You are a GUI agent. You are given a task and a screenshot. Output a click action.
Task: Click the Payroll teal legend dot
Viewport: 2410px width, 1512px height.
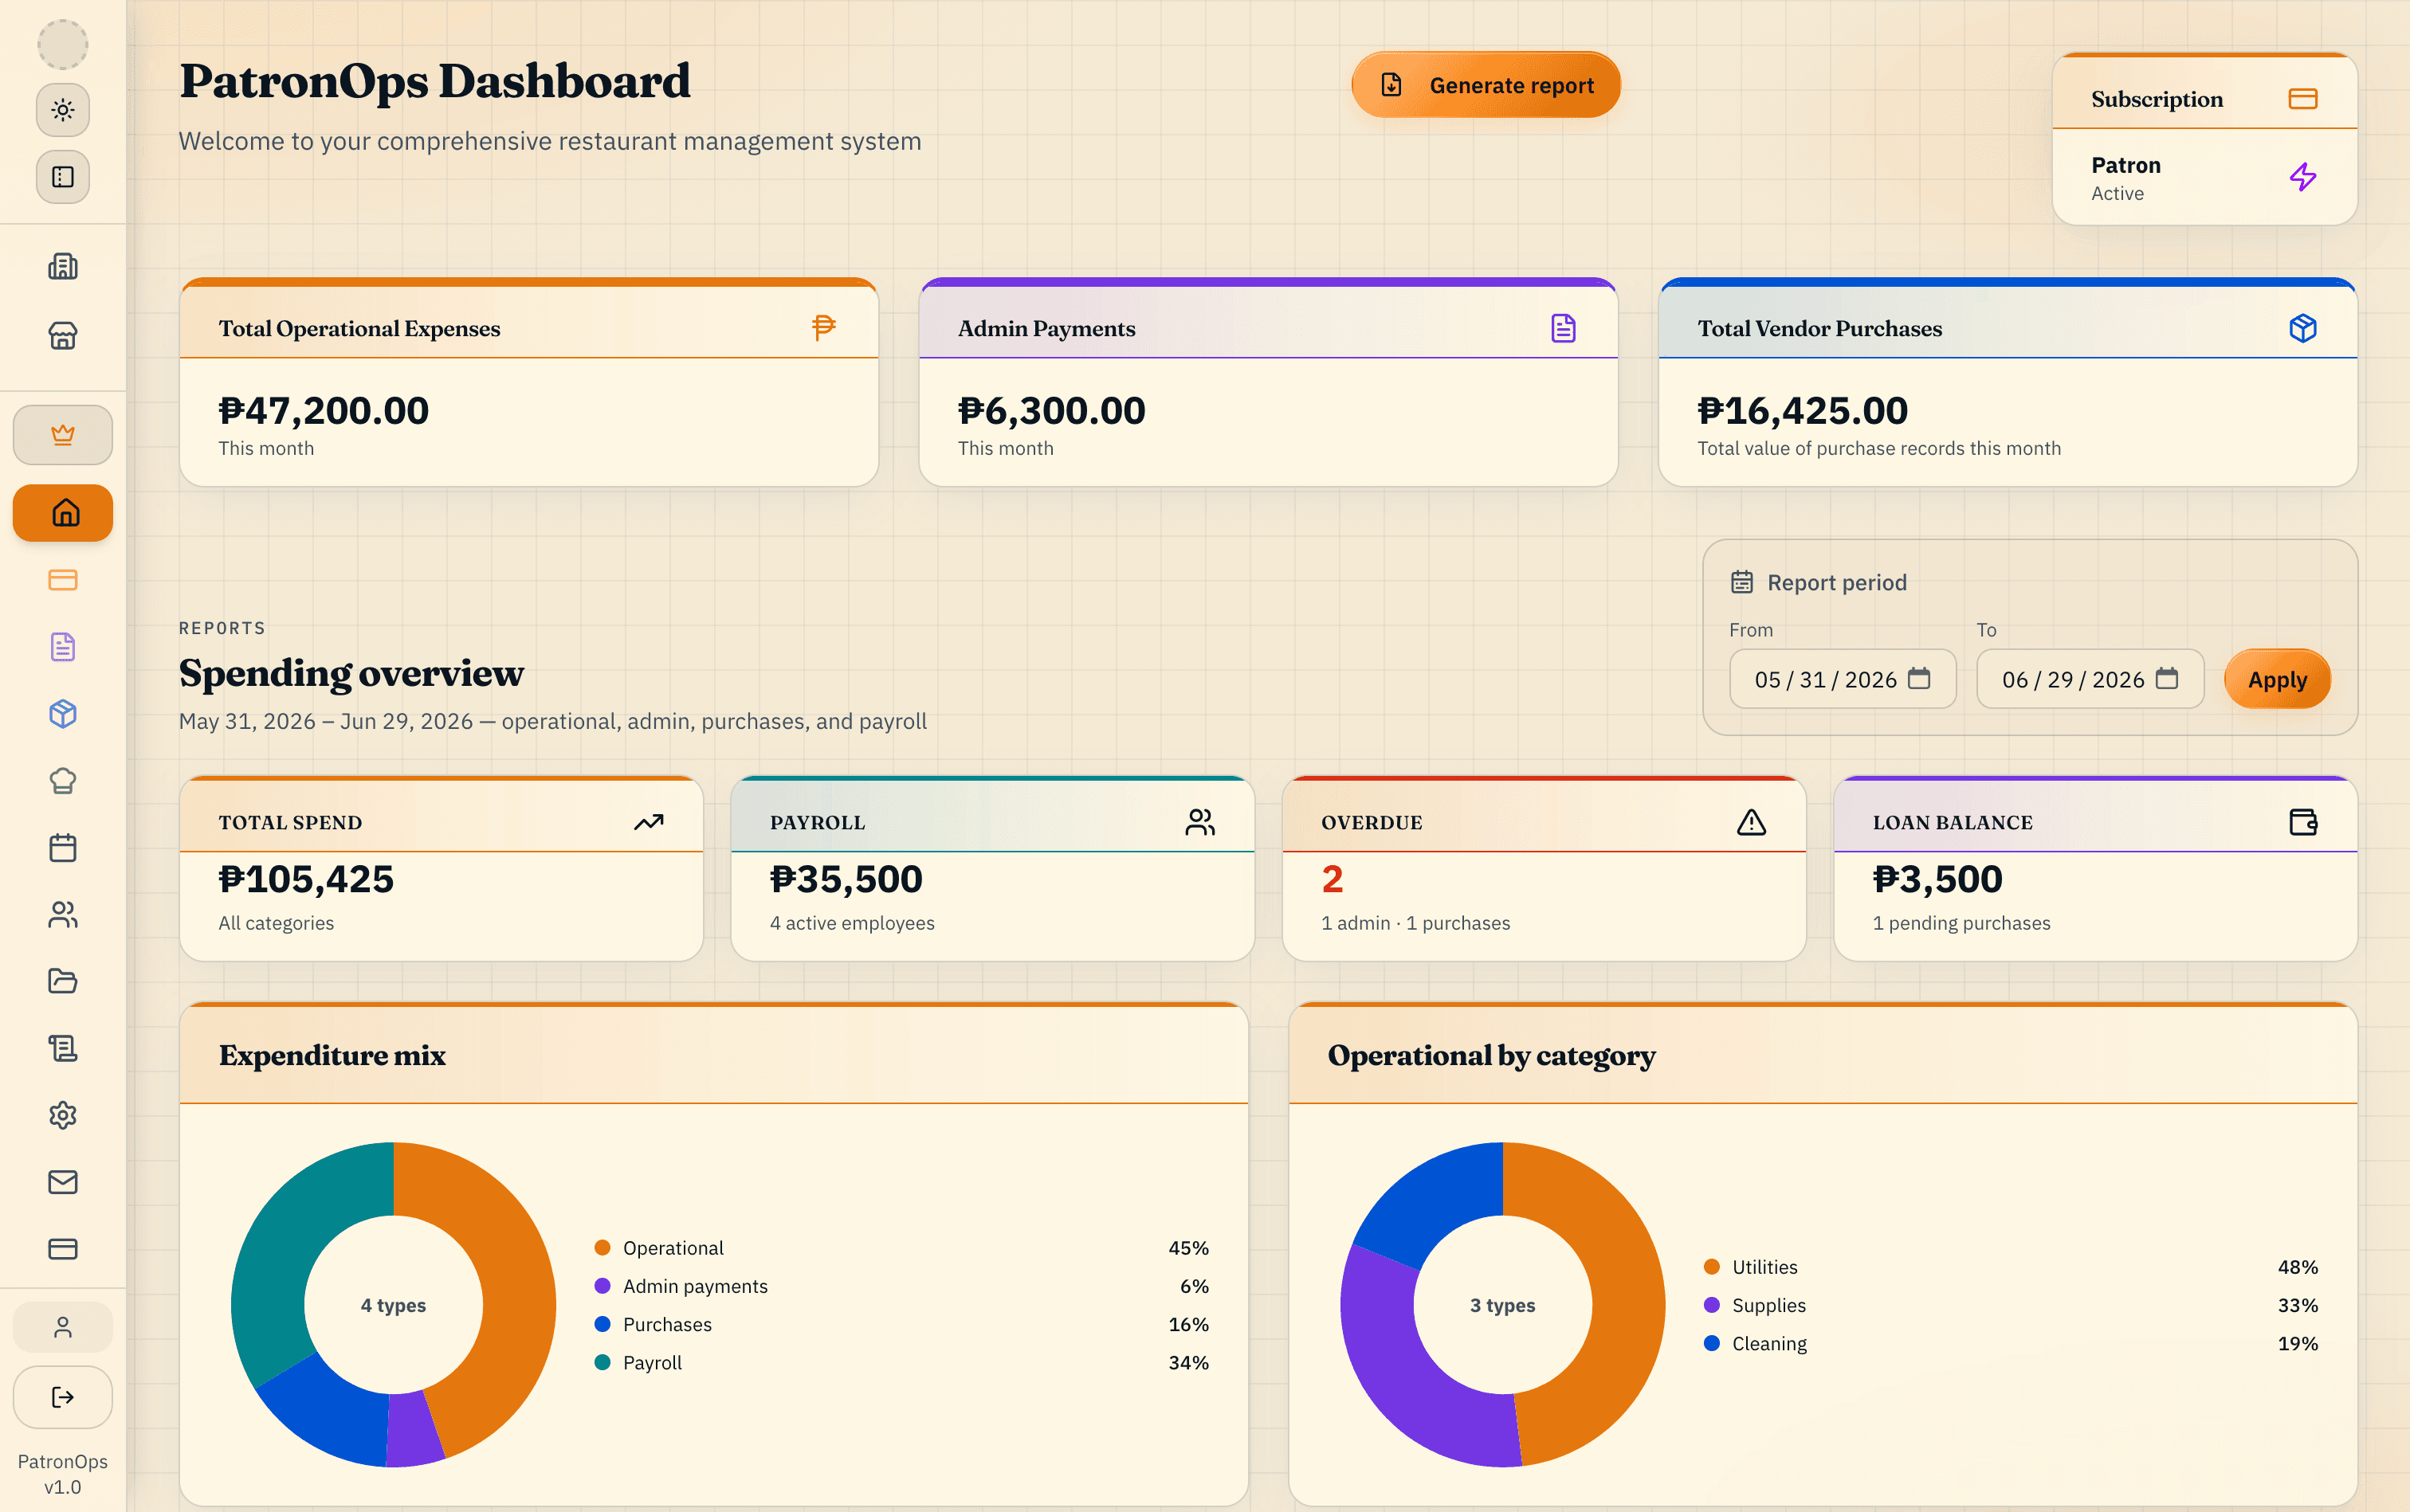[602, 1363]
